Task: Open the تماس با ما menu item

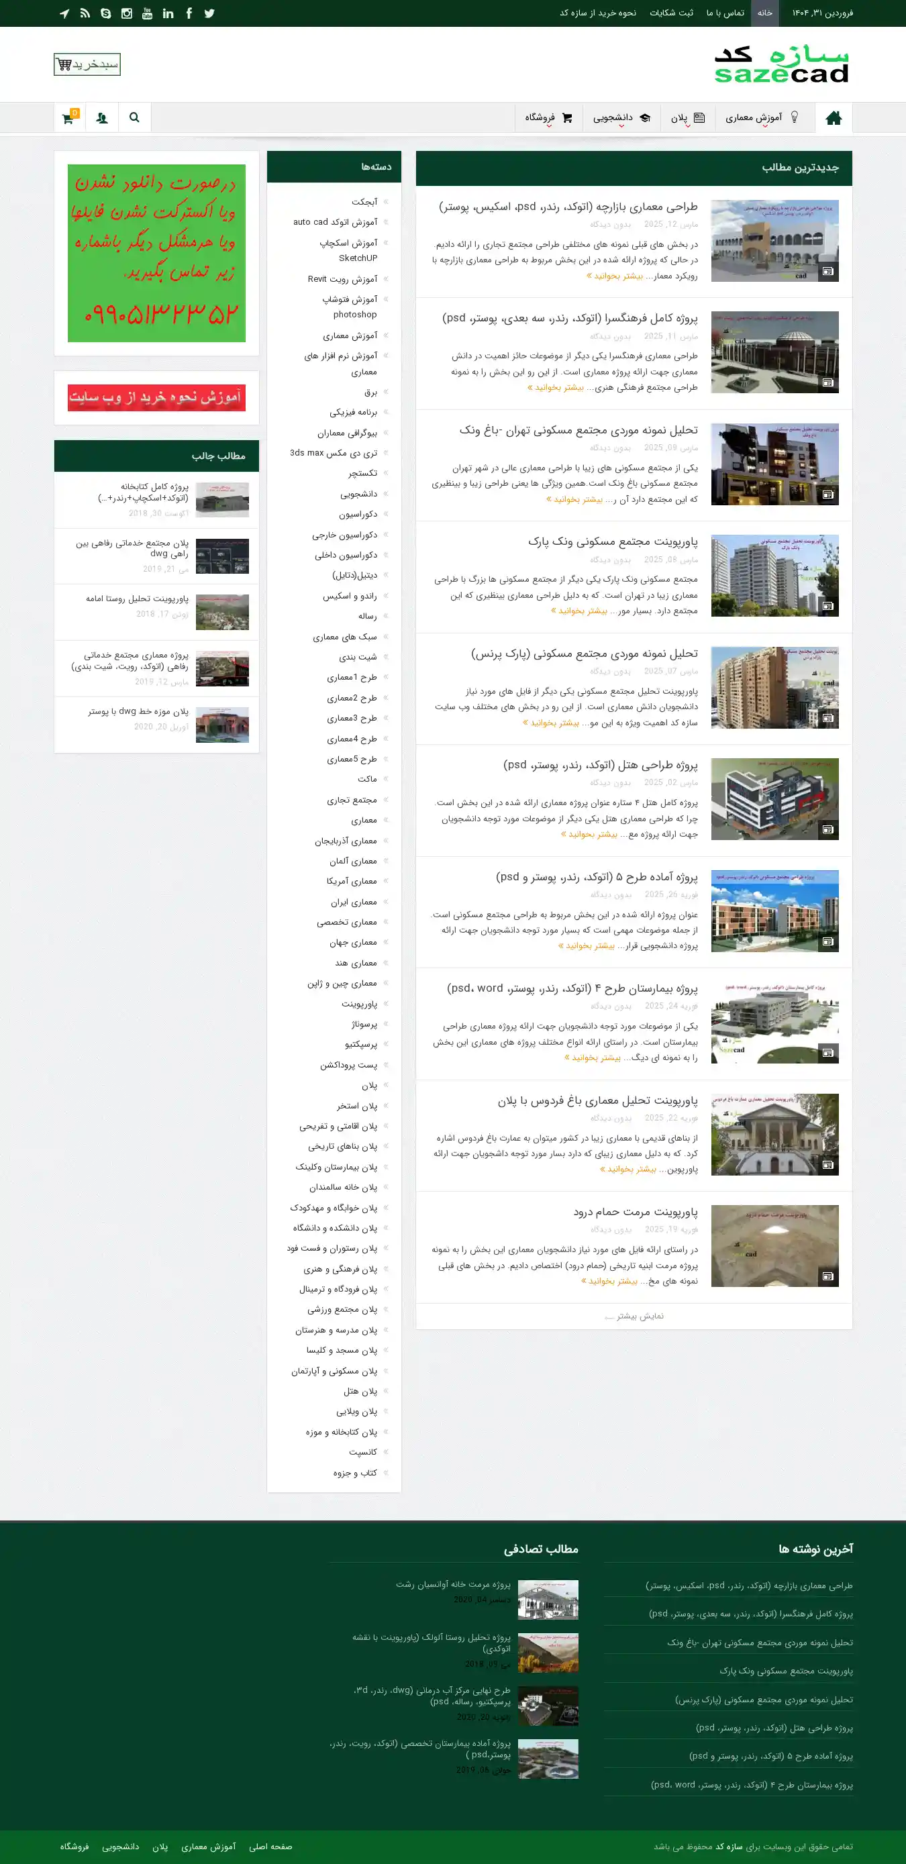Action: [724, 13]
